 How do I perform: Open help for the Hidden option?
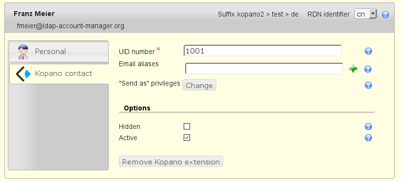point(368,127)
